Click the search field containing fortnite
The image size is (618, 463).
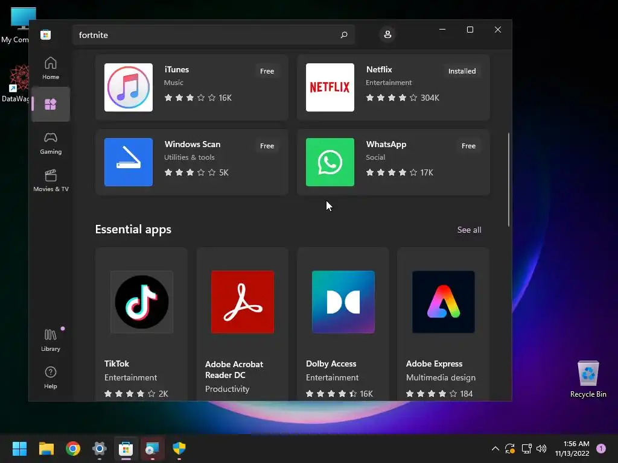click(x=214, y=35)
